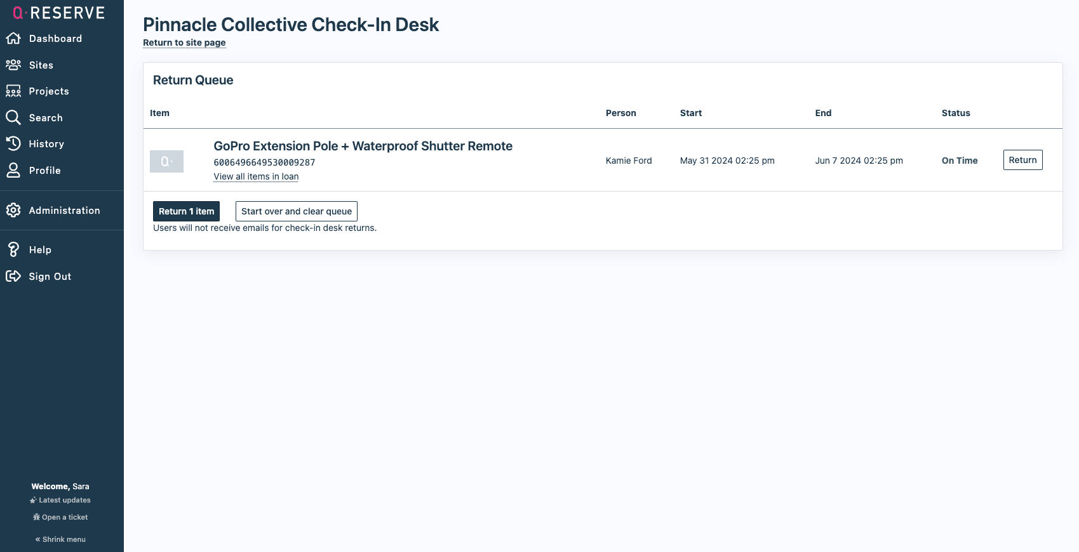
Task: Click the Search magnifier icon
Action: (13, 117)
